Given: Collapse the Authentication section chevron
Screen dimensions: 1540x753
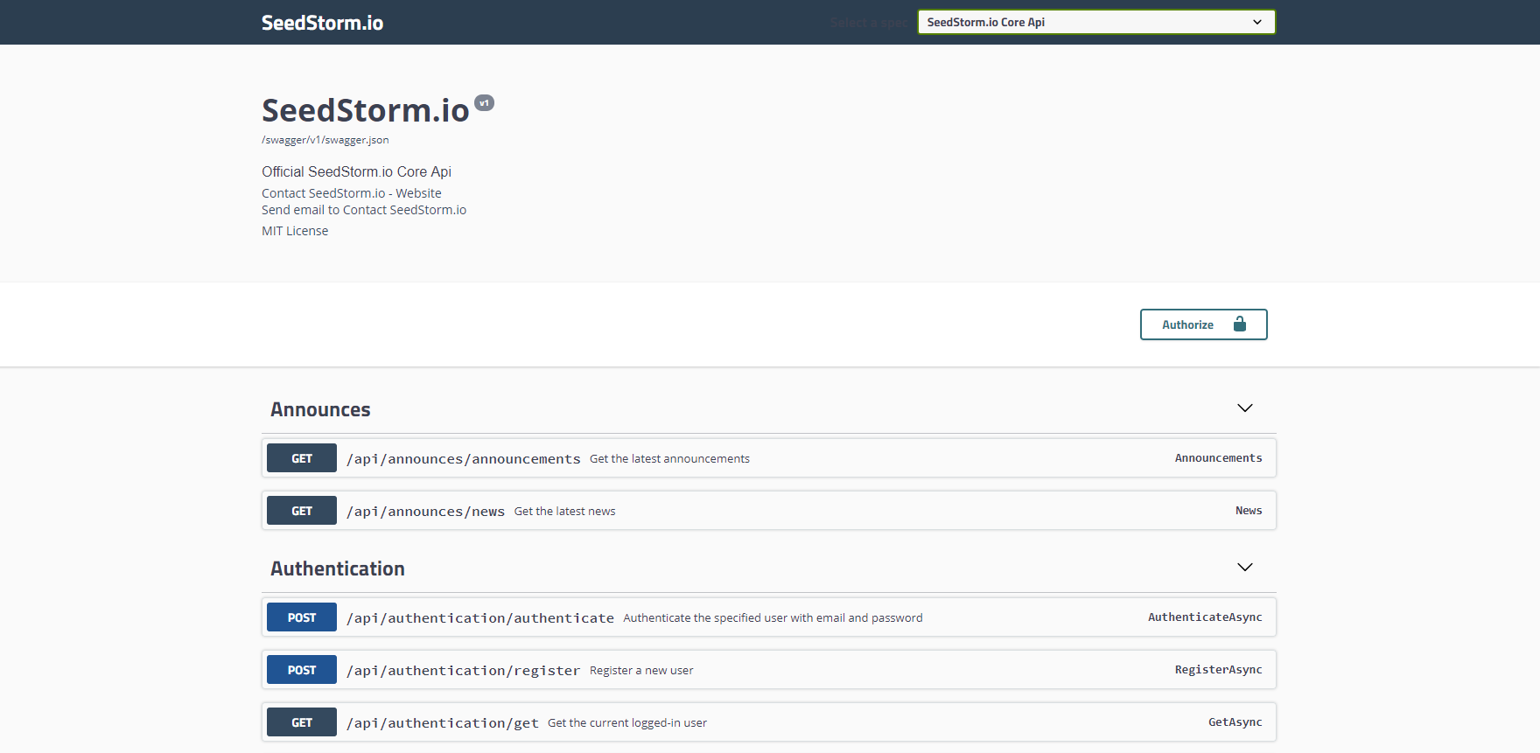Looking at the screenshot, I should (1244, 568).
